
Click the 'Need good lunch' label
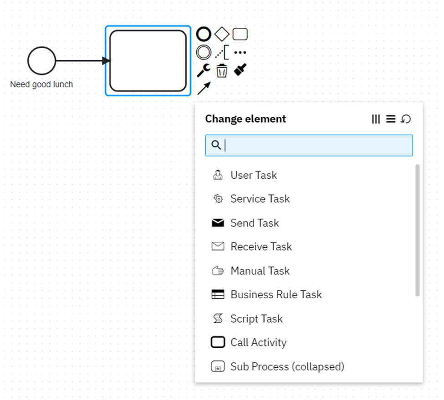[x=41, y=84]
